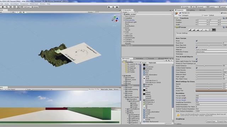
Task: Click search by label icon in Project
Action: pos(169,61)
